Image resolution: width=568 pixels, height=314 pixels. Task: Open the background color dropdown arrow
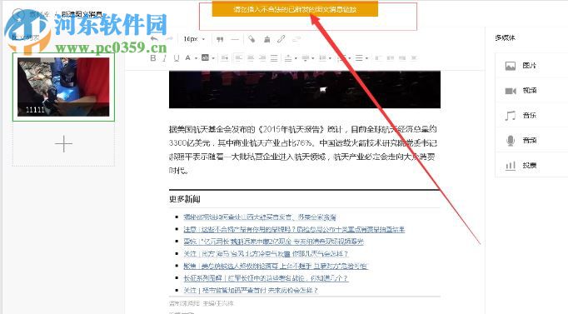click(x=213, y=58)
